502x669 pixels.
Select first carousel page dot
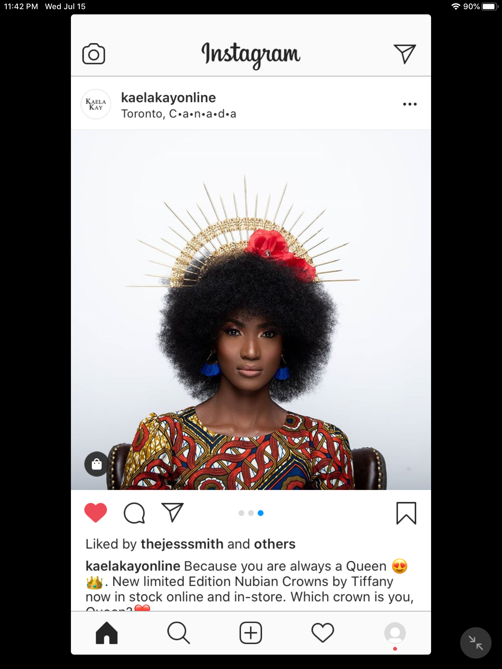242,513
